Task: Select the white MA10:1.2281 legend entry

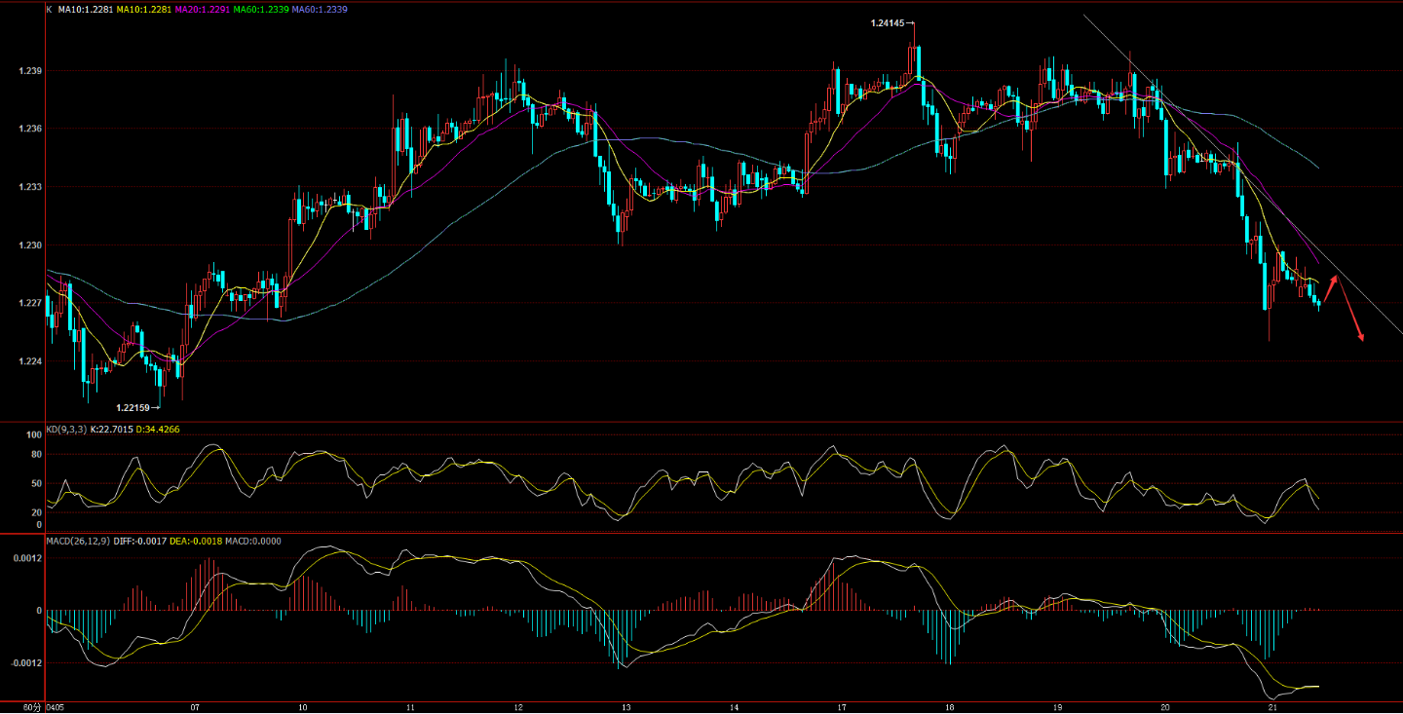Action: tap(86, 9)
